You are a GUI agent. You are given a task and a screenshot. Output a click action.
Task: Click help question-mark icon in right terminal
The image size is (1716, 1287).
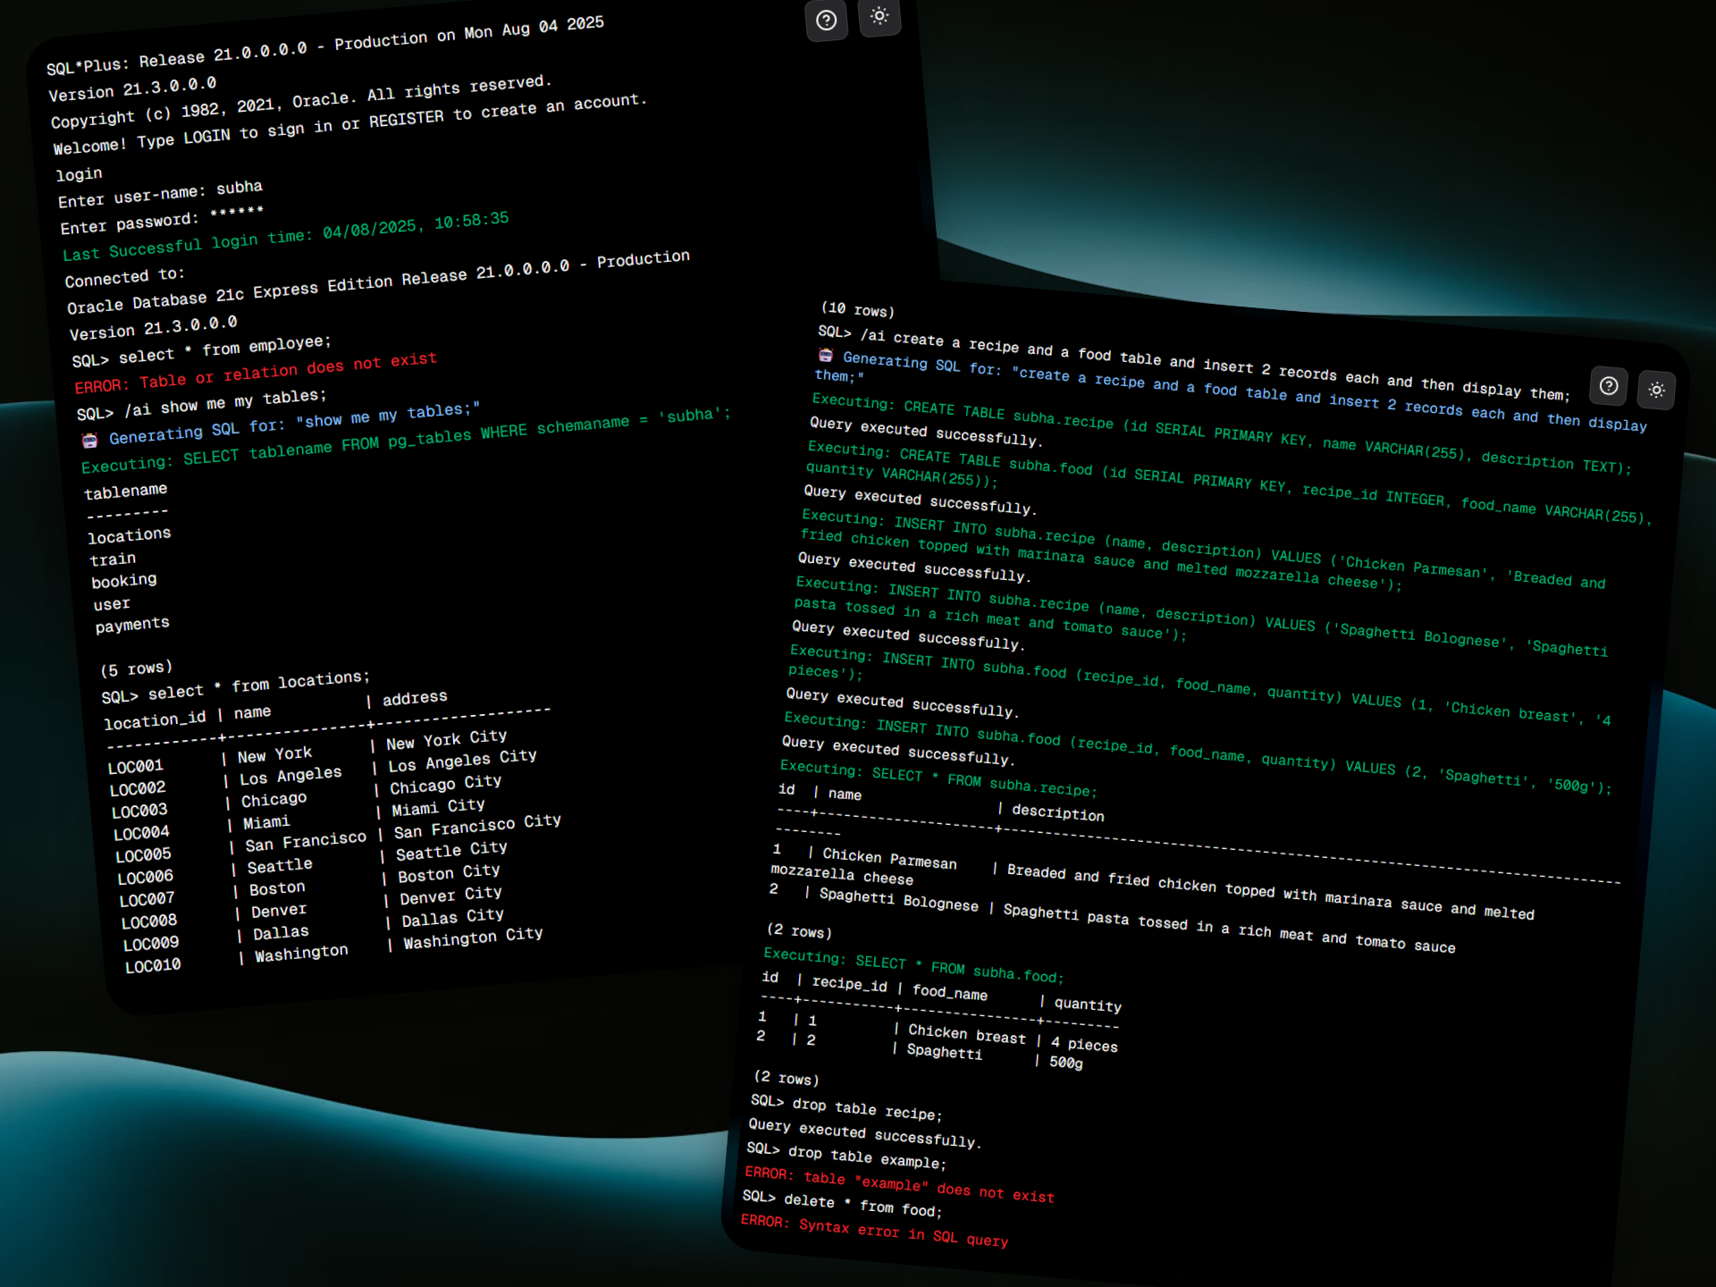[1609, 386]
